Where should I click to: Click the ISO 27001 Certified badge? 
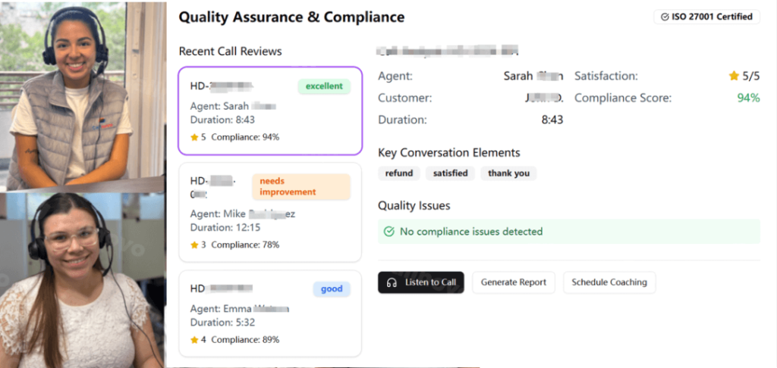[x=706, y=17]
